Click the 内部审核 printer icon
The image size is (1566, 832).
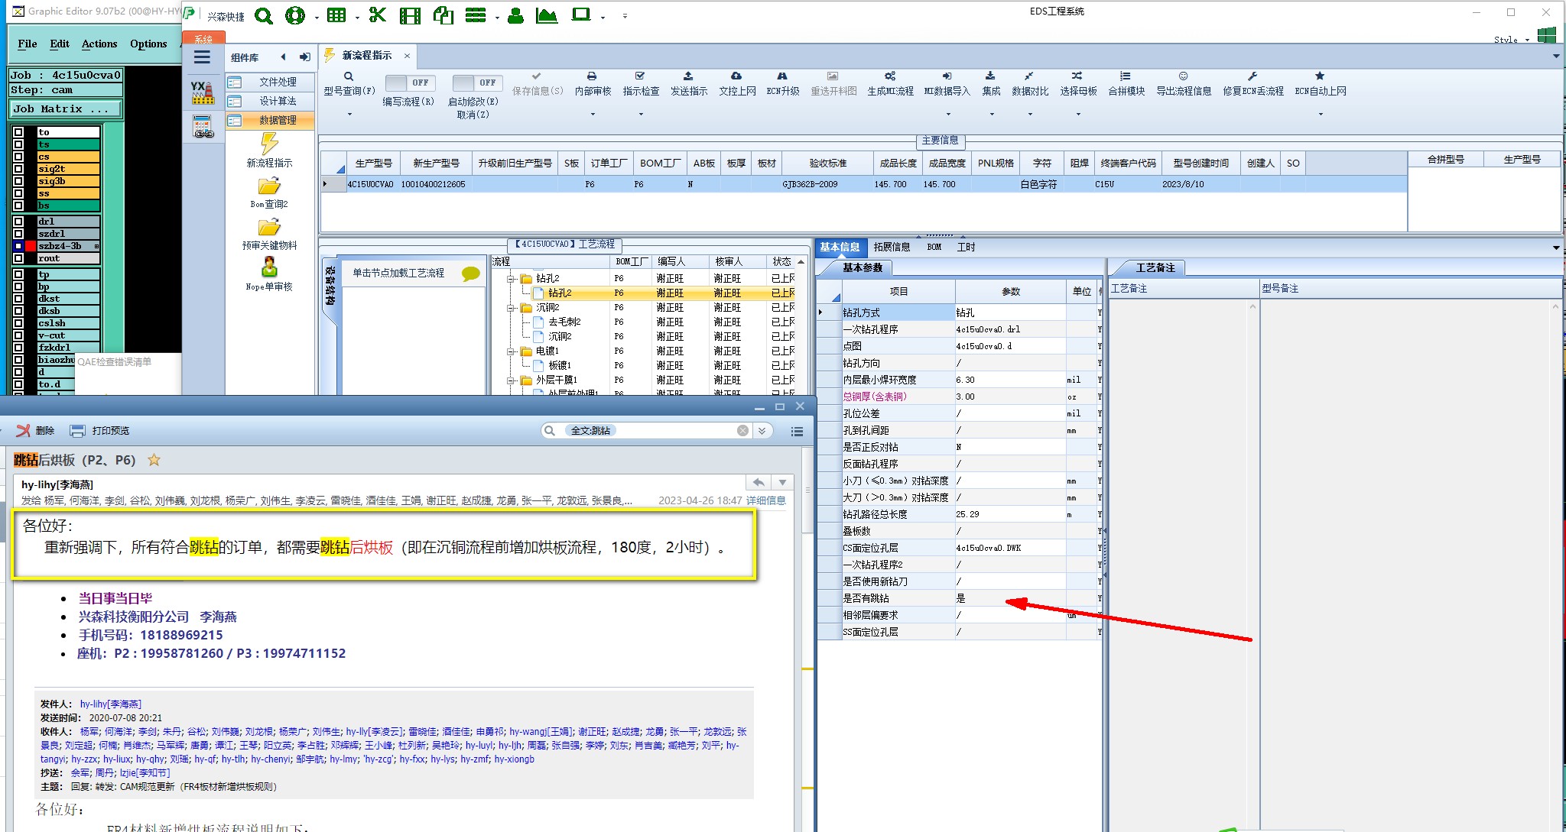pyautogui.click(x=592, y=76)
